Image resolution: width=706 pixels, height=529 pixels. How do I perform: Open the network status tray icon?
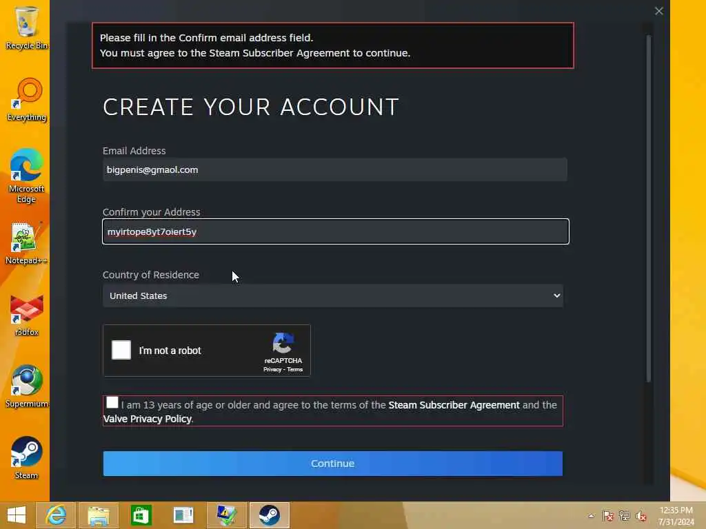625,516
